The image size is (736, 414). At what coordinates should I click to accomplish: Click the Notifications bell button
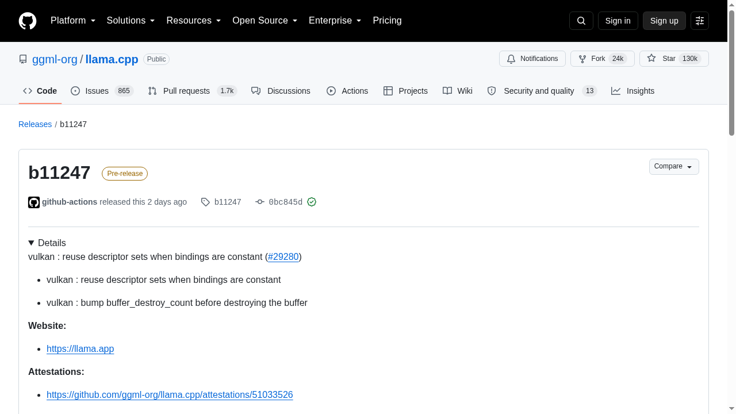pyautogui.click(x=532, y=59)
